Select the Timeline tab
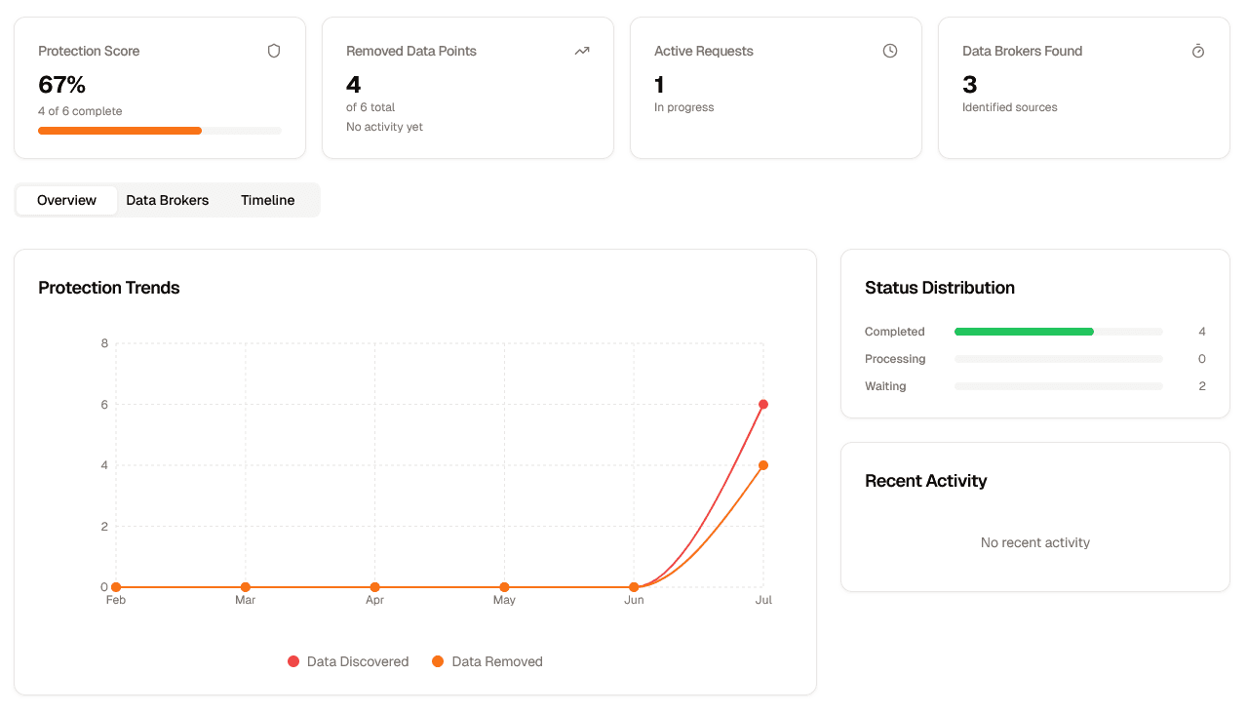This screenshot has width=1247, height=714. [268, 200]
